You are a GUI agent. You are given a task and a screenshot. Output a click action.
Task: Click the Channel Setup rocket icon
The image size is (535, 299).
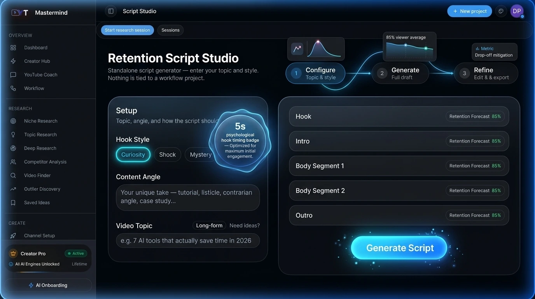(x=13, y=236)
